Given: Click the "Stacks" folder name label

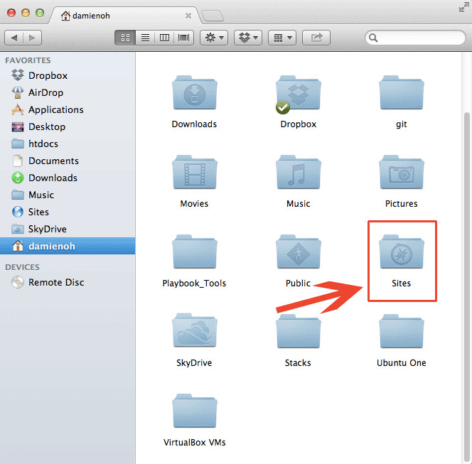Looking at the screenshot, I should pos(298,363).
